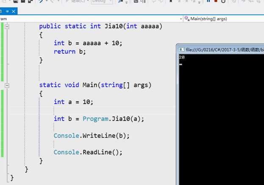Click the public keyword in Jia10 declaration
Screen dimensions: 264x185
tap(50, 26)
